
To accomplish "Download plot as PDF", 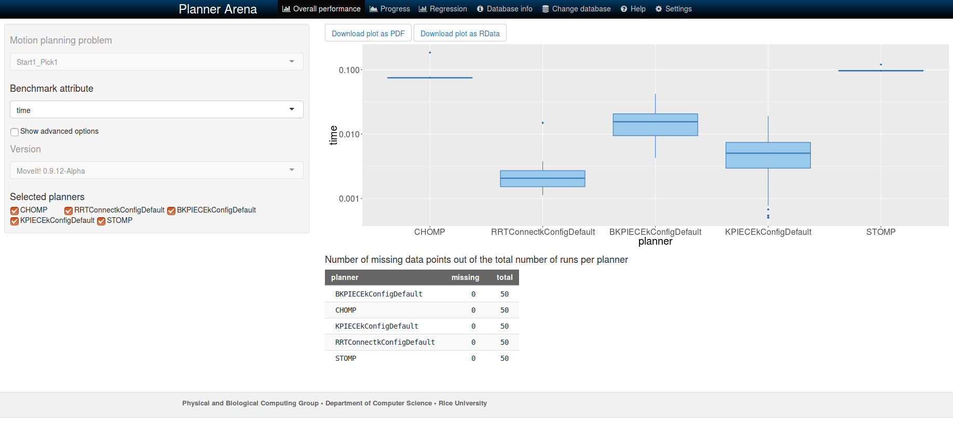I will 368,33.
